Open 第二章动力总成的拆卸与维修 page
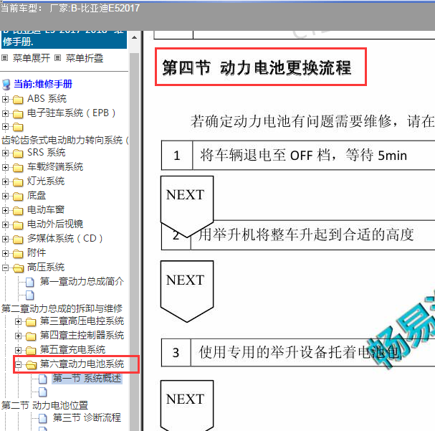Viewport: 435px width, 431px height. 62,308
